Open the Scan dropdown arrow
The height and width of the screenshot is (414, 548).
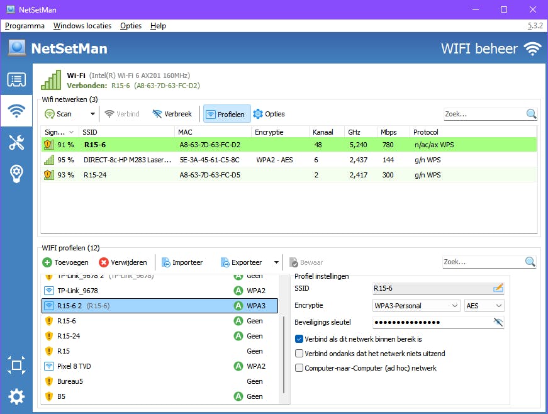coord(92,114)
